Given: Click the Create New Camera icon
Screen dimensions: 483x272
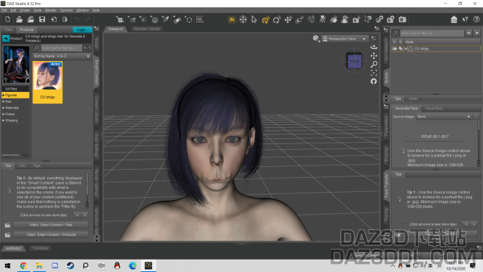Looking at the screenshot, I should [120, 19].
